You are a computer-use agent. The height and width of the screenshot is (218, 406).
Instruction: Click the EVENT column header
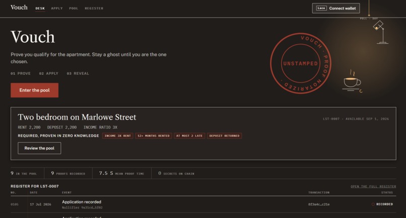67,193
